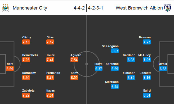Select Myhill's 6.68 rating badge

point(163,69)
